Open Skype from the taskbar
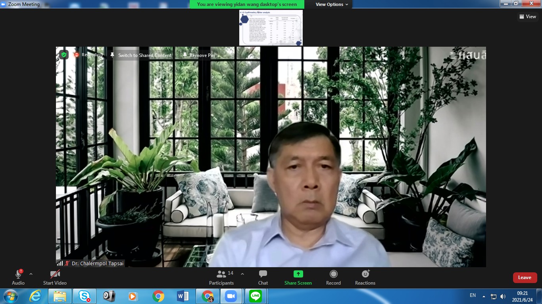Viewport: 542px width, 304px height. click(x=84, y=296)
